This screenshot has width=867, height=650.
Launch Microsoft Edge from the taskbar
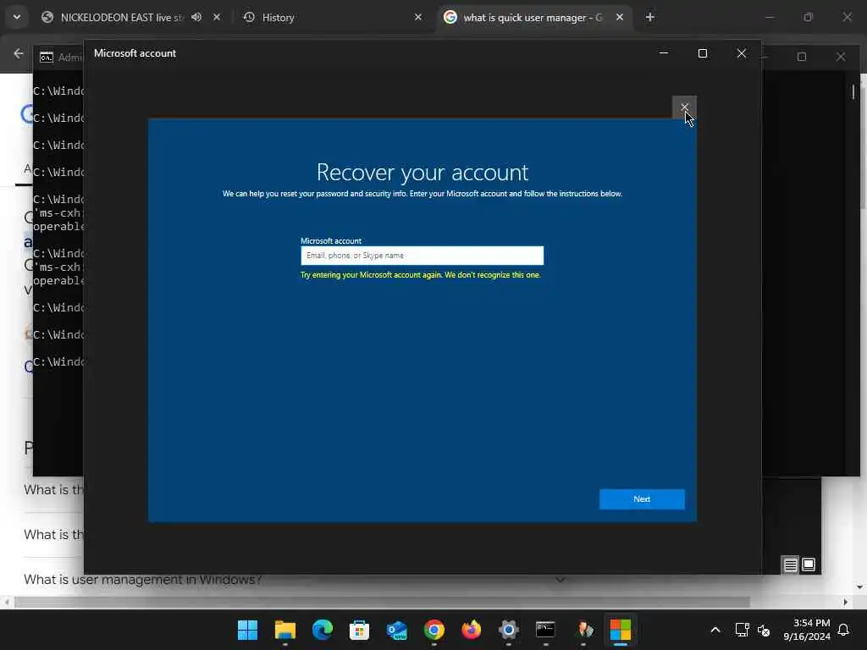(323, 630)
